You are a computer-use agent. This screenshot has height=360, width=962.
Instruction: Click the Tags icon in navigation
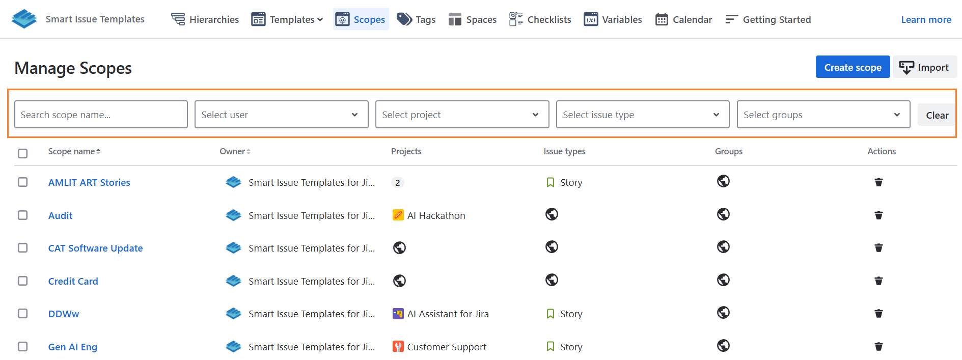pos(404,19)
